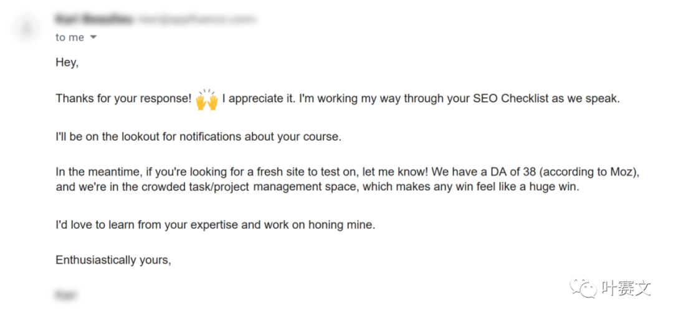Click the 'Enthusiastically yours,' sign-off
673x318 pixels.
point(114,260)
